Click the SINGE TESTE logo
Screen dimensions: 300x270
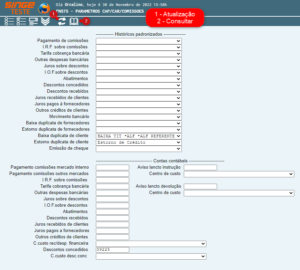19,8
